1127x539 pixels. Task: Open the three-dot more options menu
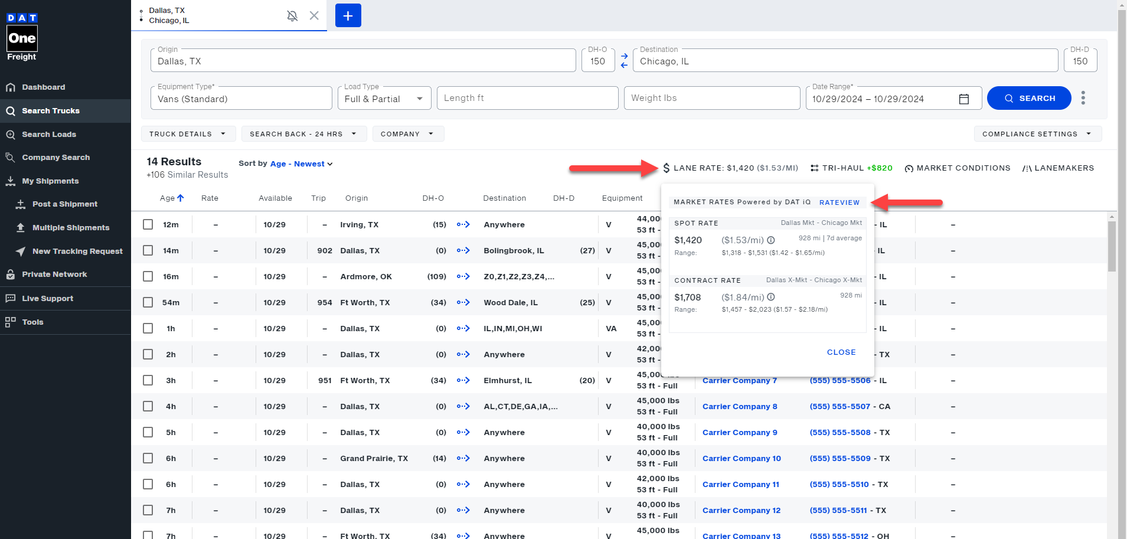(1083, 98)
